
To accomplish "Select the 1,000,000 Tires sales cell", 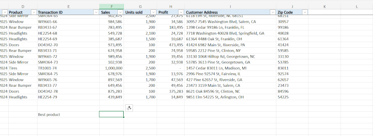I will 112,68.
